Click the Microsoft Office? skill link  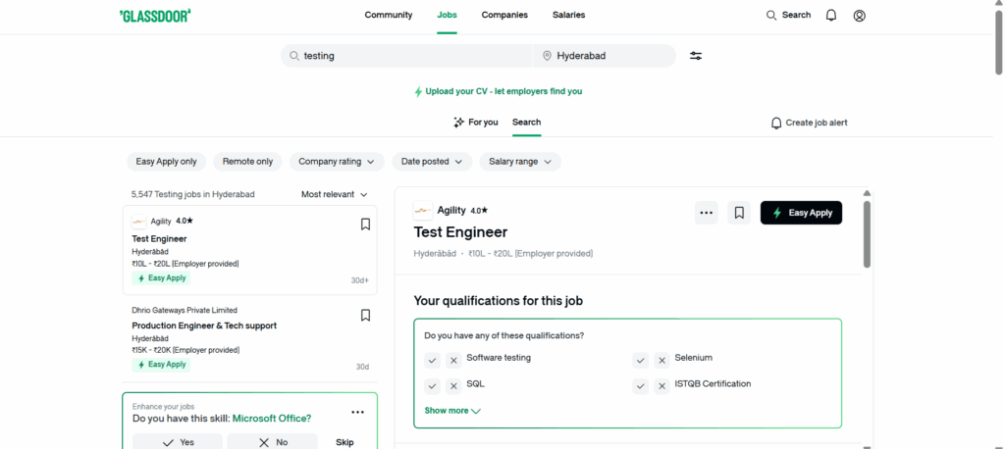(x=272, y=419)
